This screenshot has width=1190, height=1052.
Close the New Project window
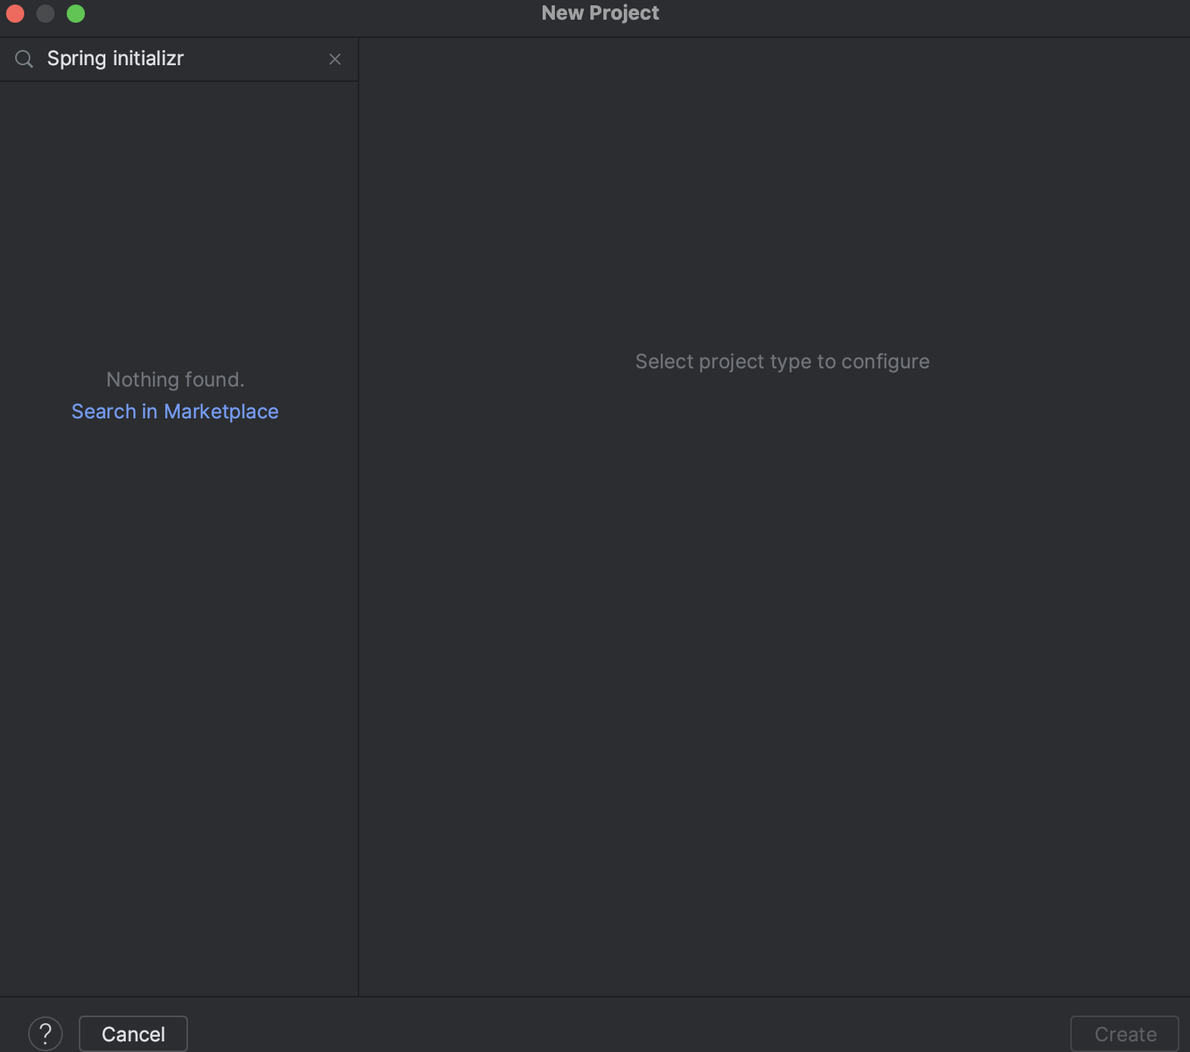coord(15,14)
